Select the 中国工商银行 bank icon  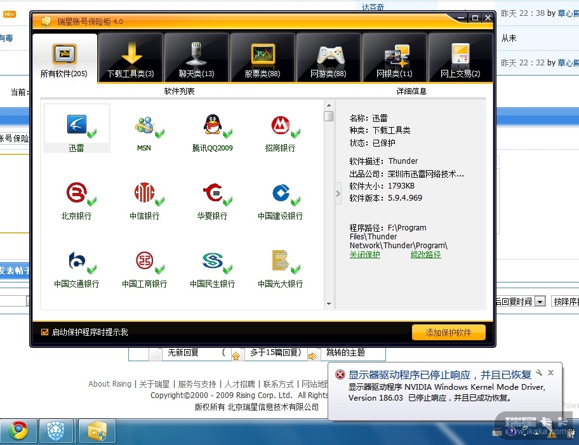144,261
